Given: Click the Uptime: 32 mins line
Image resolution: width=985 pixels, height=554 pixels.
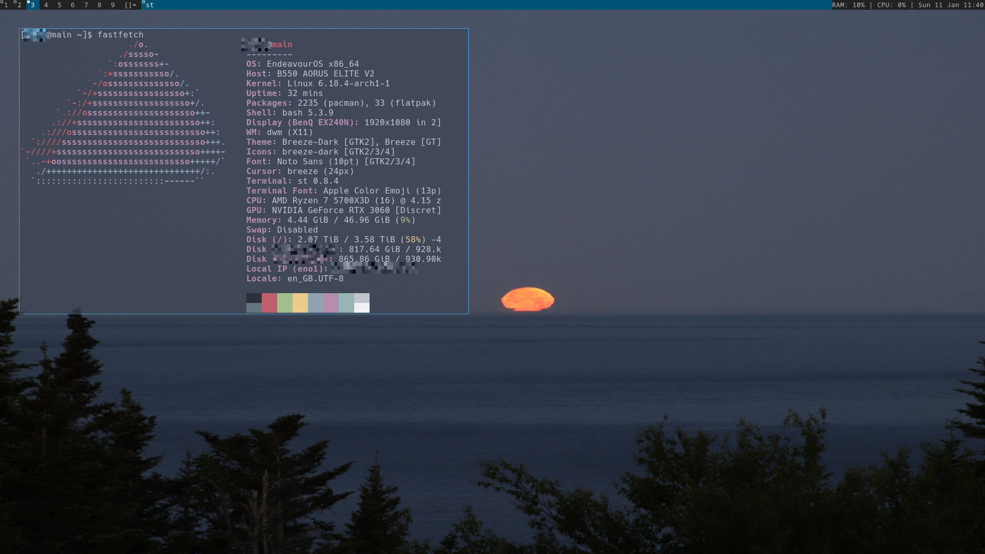Looking at the screenshot, I should (285, 93).
